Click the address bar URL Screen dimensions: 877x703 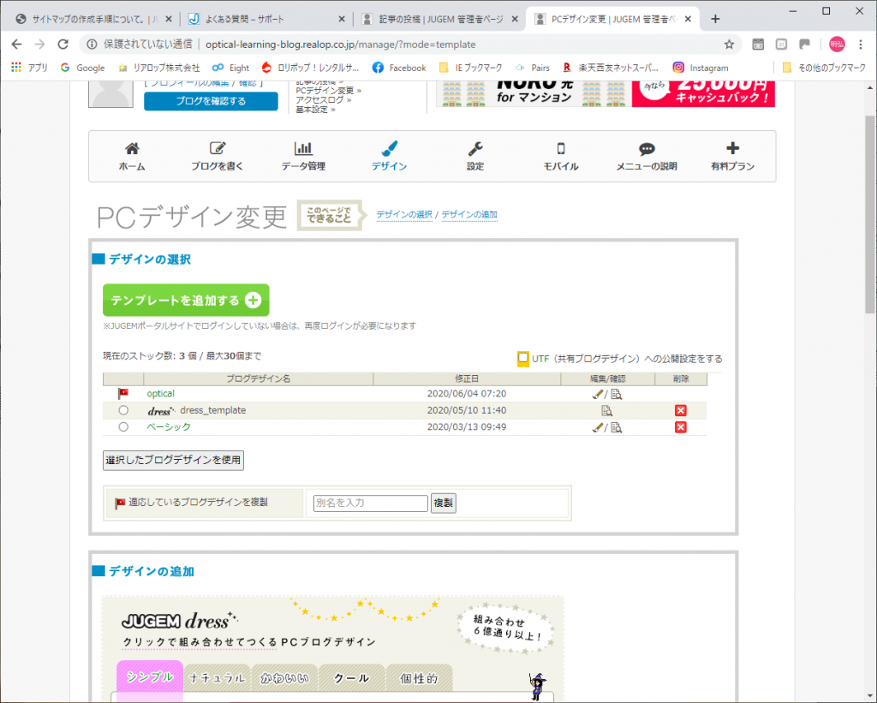[340, 45]
